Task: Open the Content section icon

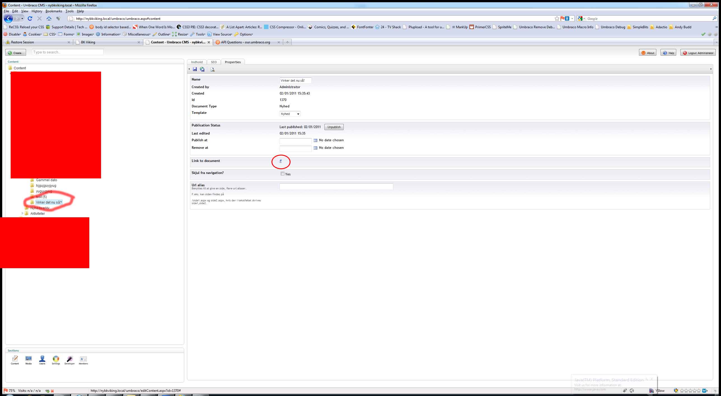Action: click(15, 360)
